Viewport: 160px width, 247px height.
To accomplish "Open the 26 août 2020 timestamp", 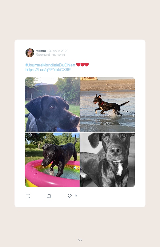I will (x=58, y=51).
